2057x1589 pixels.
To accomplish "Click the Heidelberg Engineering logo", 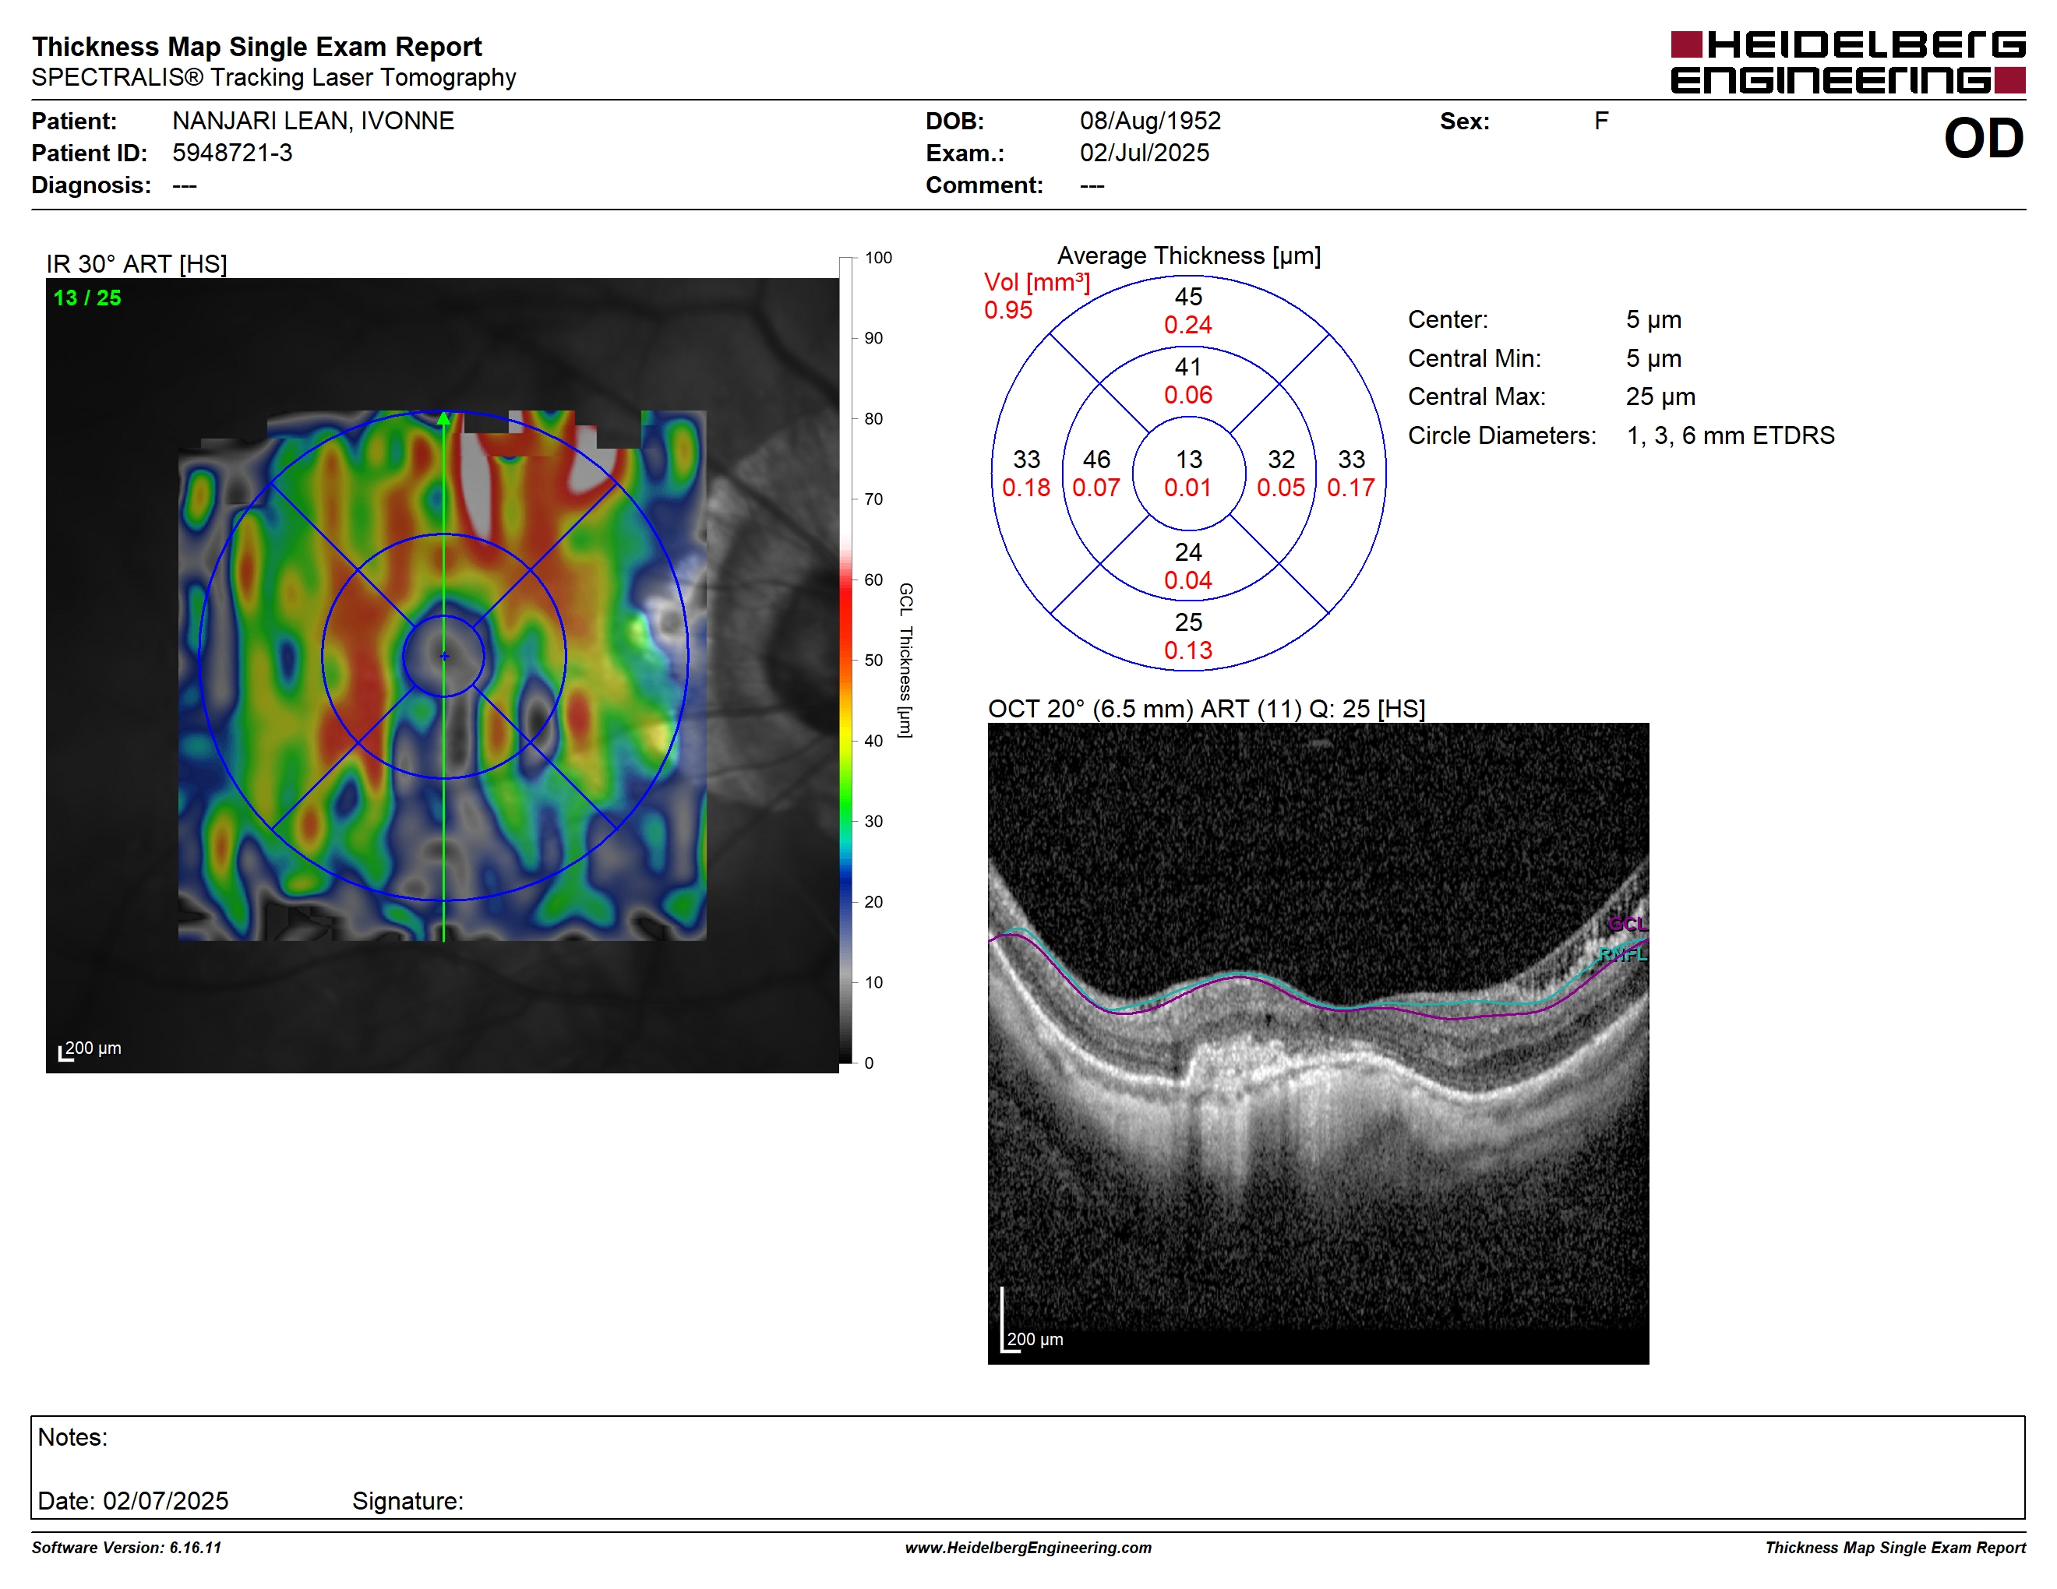I will (x=1847, y=62).
